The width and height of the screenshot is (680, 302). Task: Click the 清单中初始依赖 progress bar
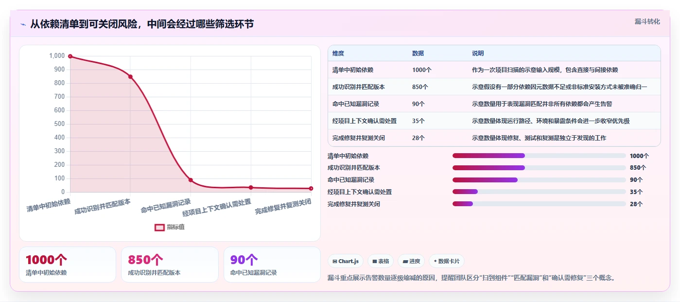click(539, 156)
